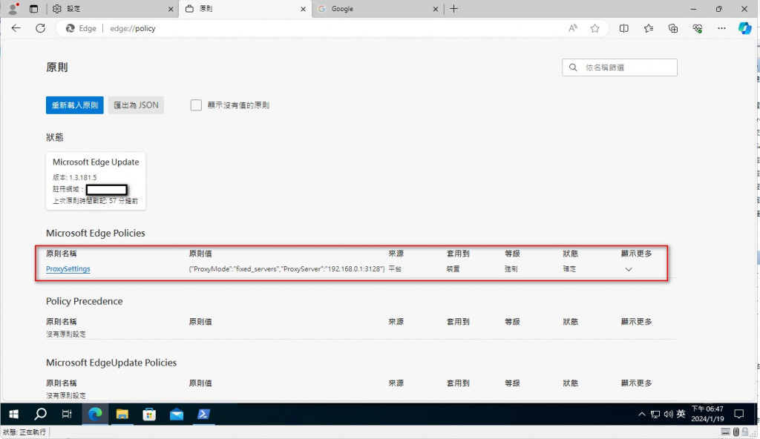This screenshot has height=439, width=760.
Task: Click the Edge icon in the taskbar
Action: [95, 414]
